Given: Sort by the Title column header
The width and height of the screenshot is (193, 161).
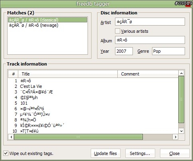Looking at the screenshot, I should [x=68, y=74].
